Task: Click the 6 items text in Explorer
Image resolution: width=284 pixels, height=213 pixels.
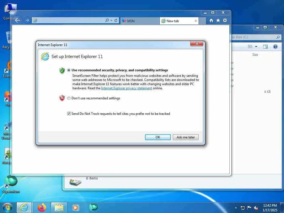Action: point(92,178)
